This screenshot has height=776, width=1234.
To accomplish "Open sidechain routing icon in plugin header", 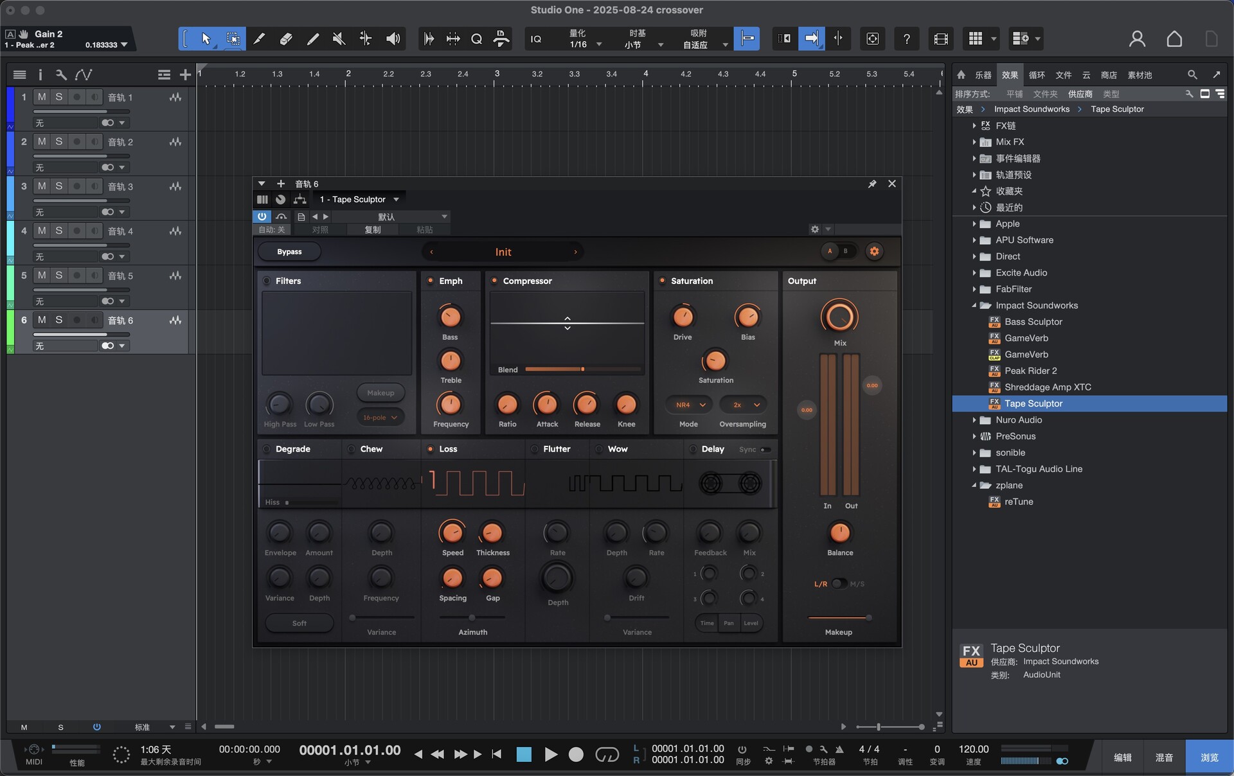I will [x=300, y=199].
